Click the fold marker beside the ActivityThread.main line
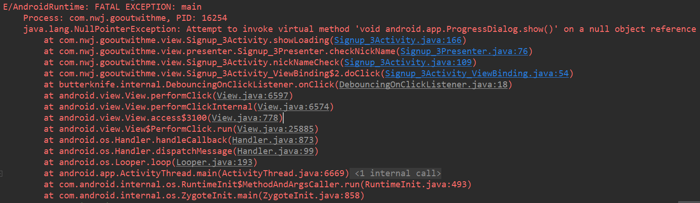Screen dimensions: 700x203 pos(1,173)
